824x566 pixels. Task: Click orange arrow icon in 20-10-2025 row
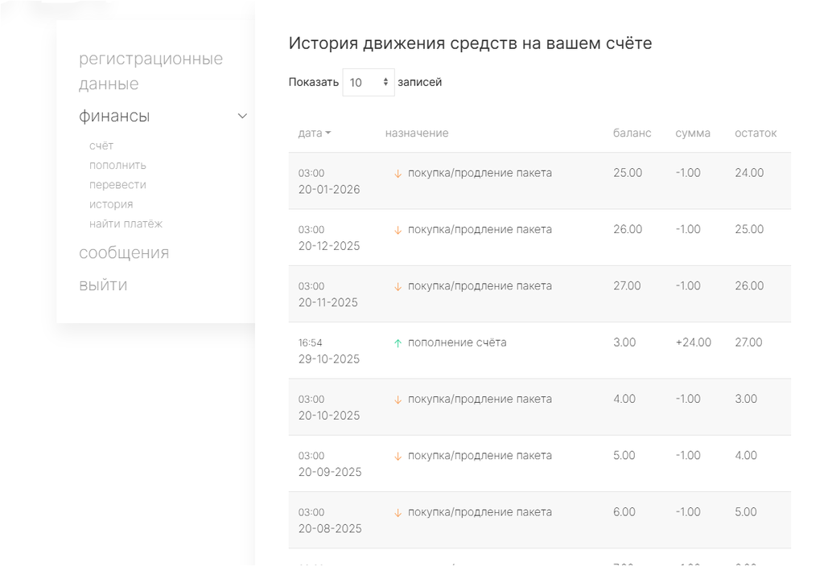point(398,400)
